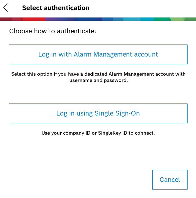Click the company ID or SingleKey ID hint
196x198 pixels.
point(98,133)
